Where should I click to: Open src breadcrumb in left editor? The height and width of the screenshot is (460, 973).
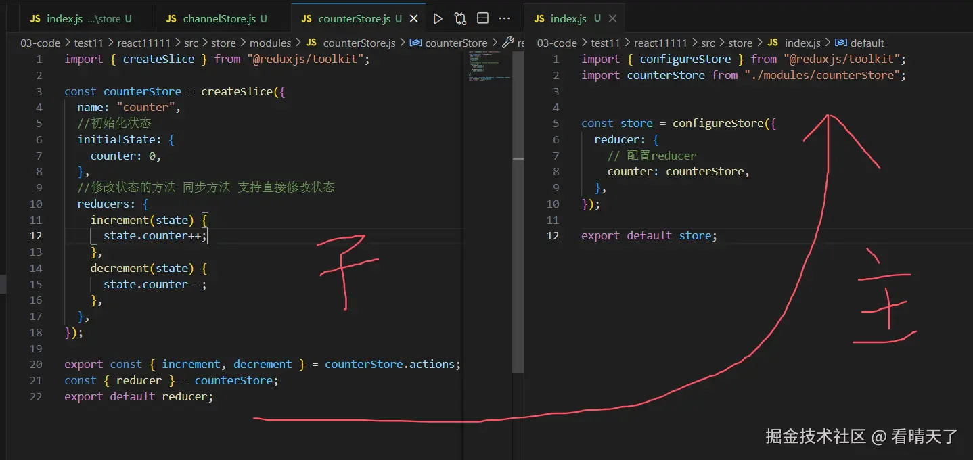(191, 42)
